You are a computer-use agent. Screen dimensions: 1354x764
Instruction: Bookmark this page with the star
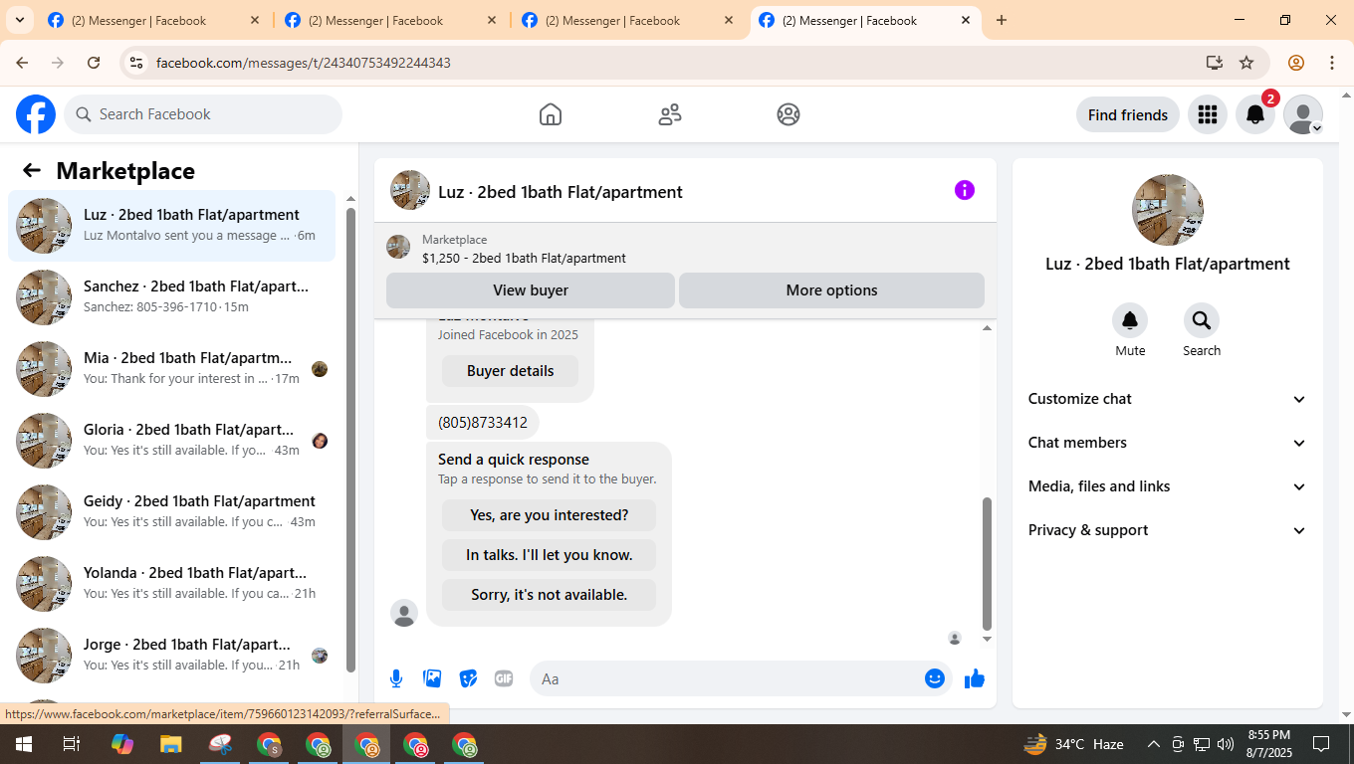pos(1246,63)
